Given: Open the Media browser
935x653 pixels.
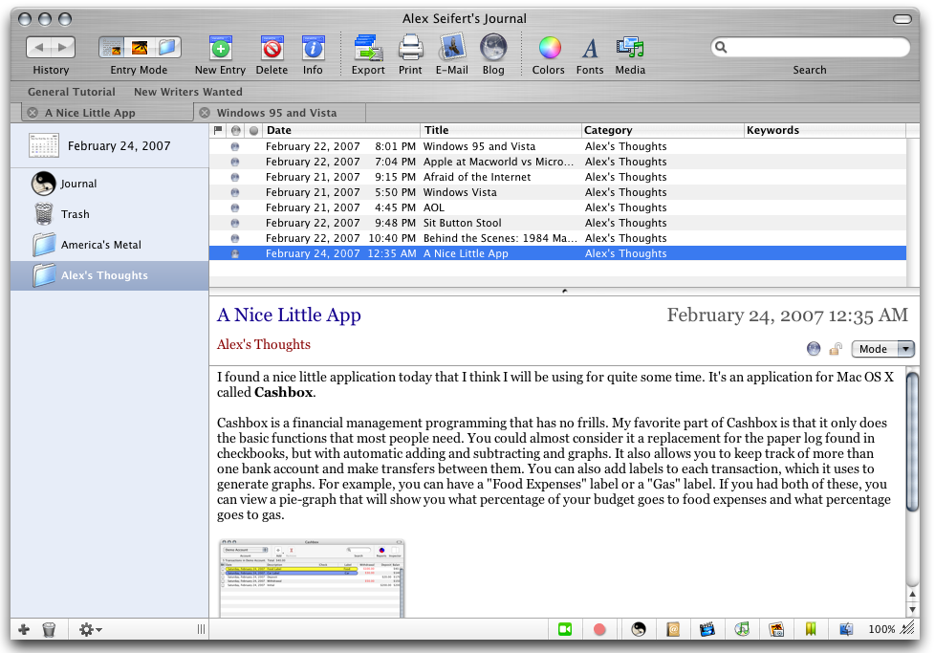Looking at the screenshot, I should click(x=630, y=48).
